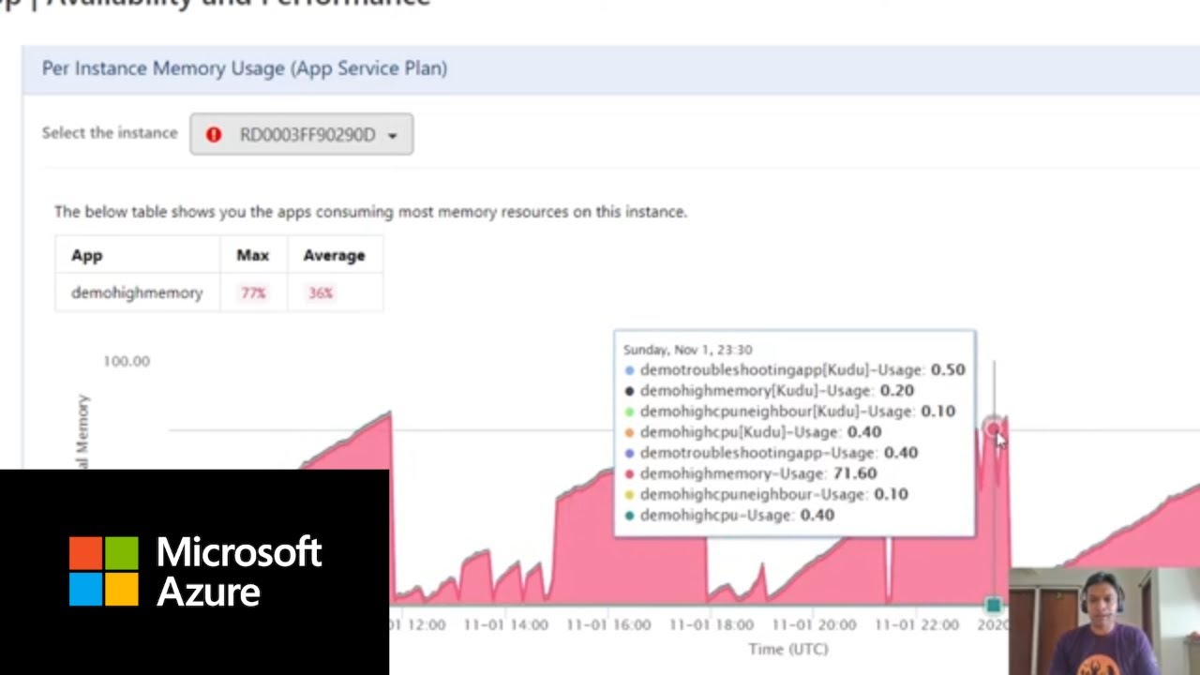Click the Microsoft Azure logo overlay

tap(195, 572)
